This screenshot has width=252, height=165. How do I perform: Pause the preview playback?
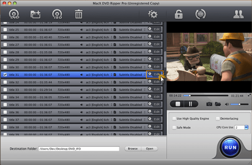191,104
